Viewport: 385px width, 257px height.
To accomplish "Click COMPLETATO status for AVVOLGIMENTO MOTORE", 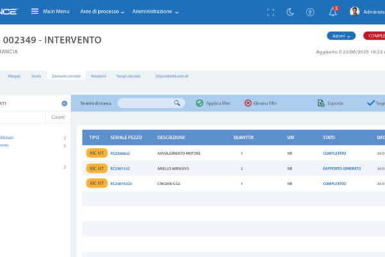I will [x=334, y=153].
